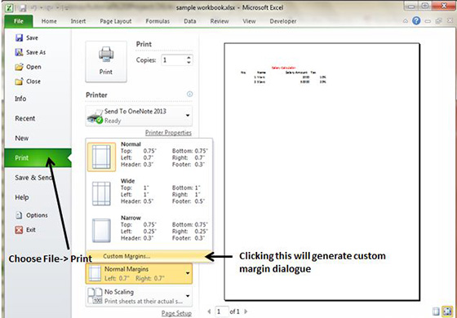The image size is (457, 318).
Task: Click the Save icon in Backstage menu
Action: click(19, 38)
